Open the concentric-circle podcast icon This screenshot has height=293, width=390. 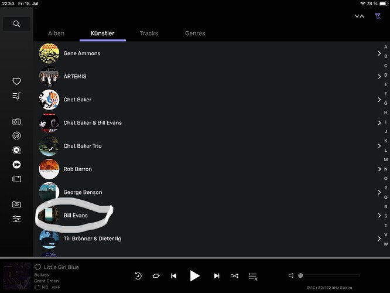tap(16, 136)
